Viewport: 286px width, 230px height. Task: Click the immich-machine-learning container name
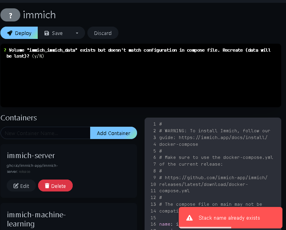(36, 219)
